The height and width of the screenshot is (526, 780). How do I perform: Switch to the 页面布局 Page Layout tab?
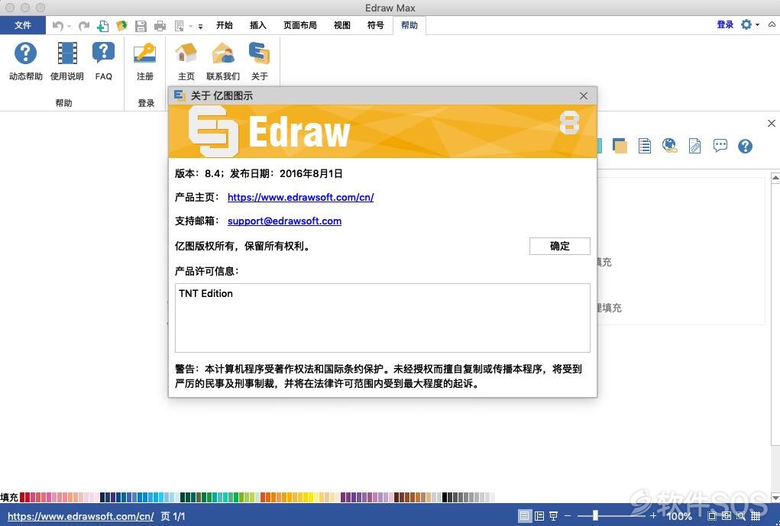click(x=300, y=25)
